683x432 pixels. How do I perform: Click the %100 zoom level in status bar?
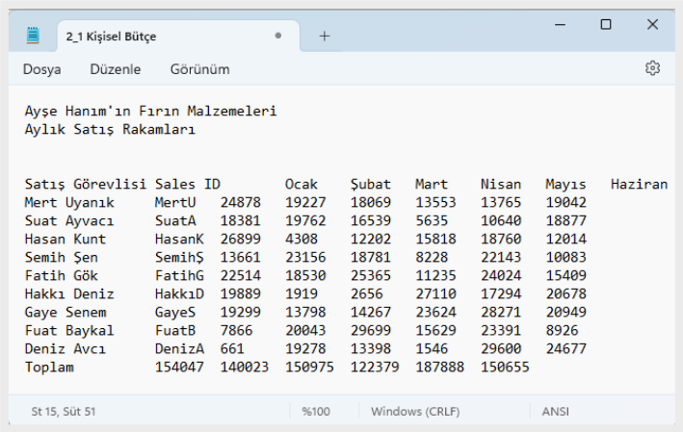[316, 411]
